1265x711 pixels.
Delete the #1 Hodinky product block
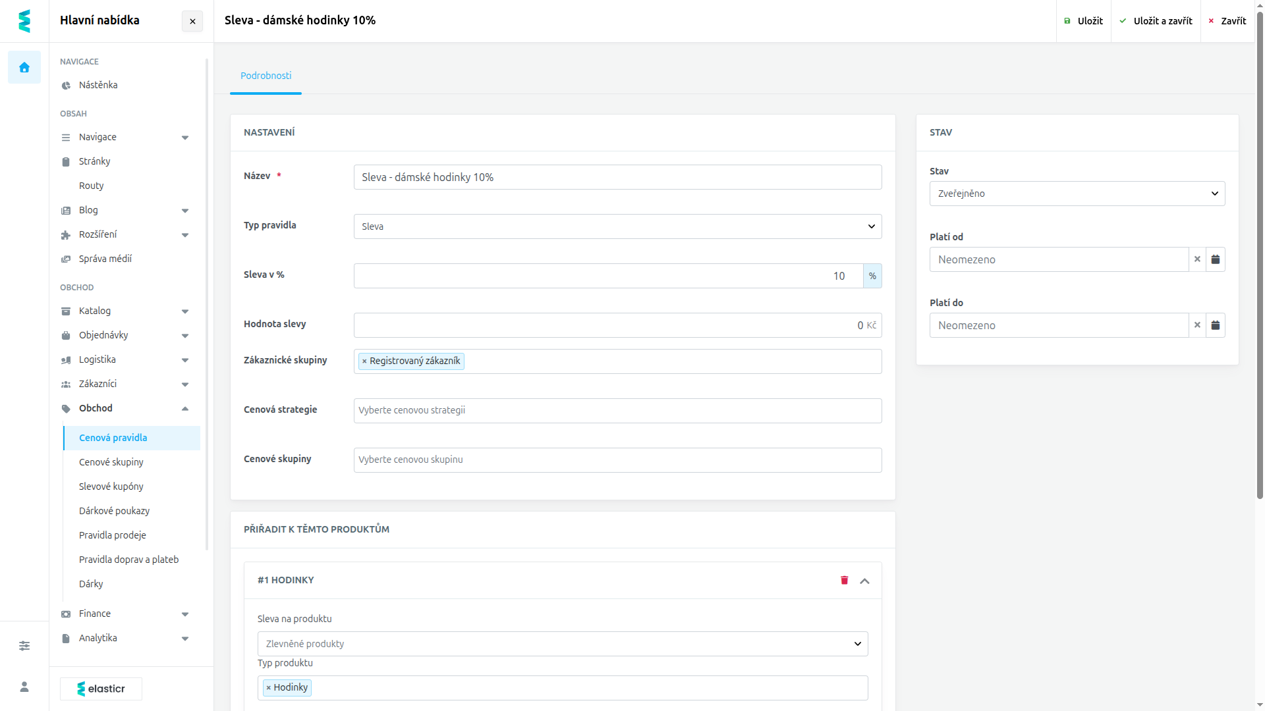844,580
